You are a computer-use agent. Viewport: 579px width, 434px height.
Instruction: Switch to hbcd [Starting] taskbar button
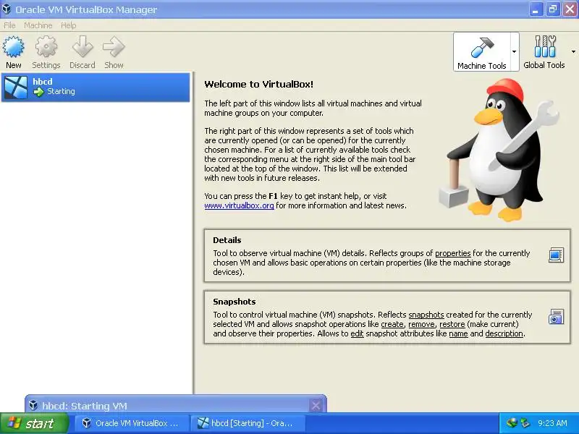tap(248, 423)
